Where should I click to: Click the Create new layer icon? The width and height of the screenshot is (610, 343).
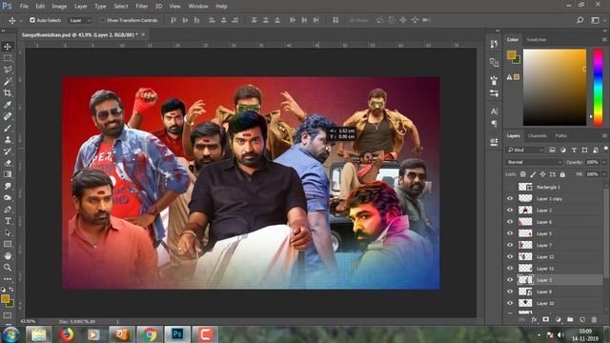point(582,320)
